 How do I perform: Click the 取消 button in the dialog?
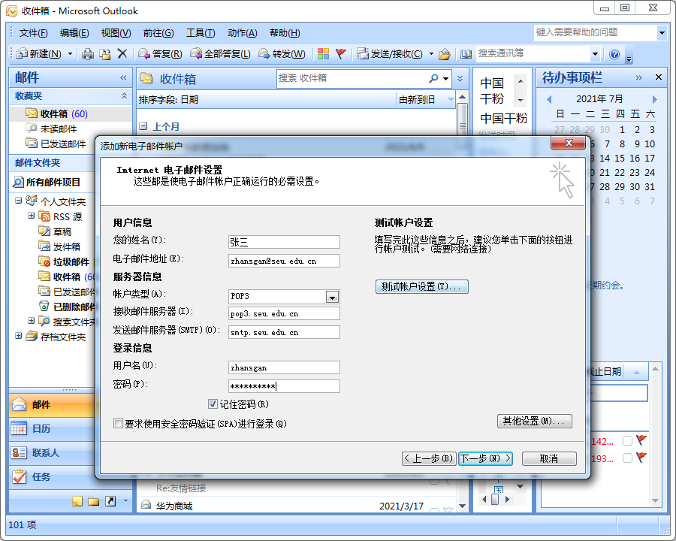(549, 458)
